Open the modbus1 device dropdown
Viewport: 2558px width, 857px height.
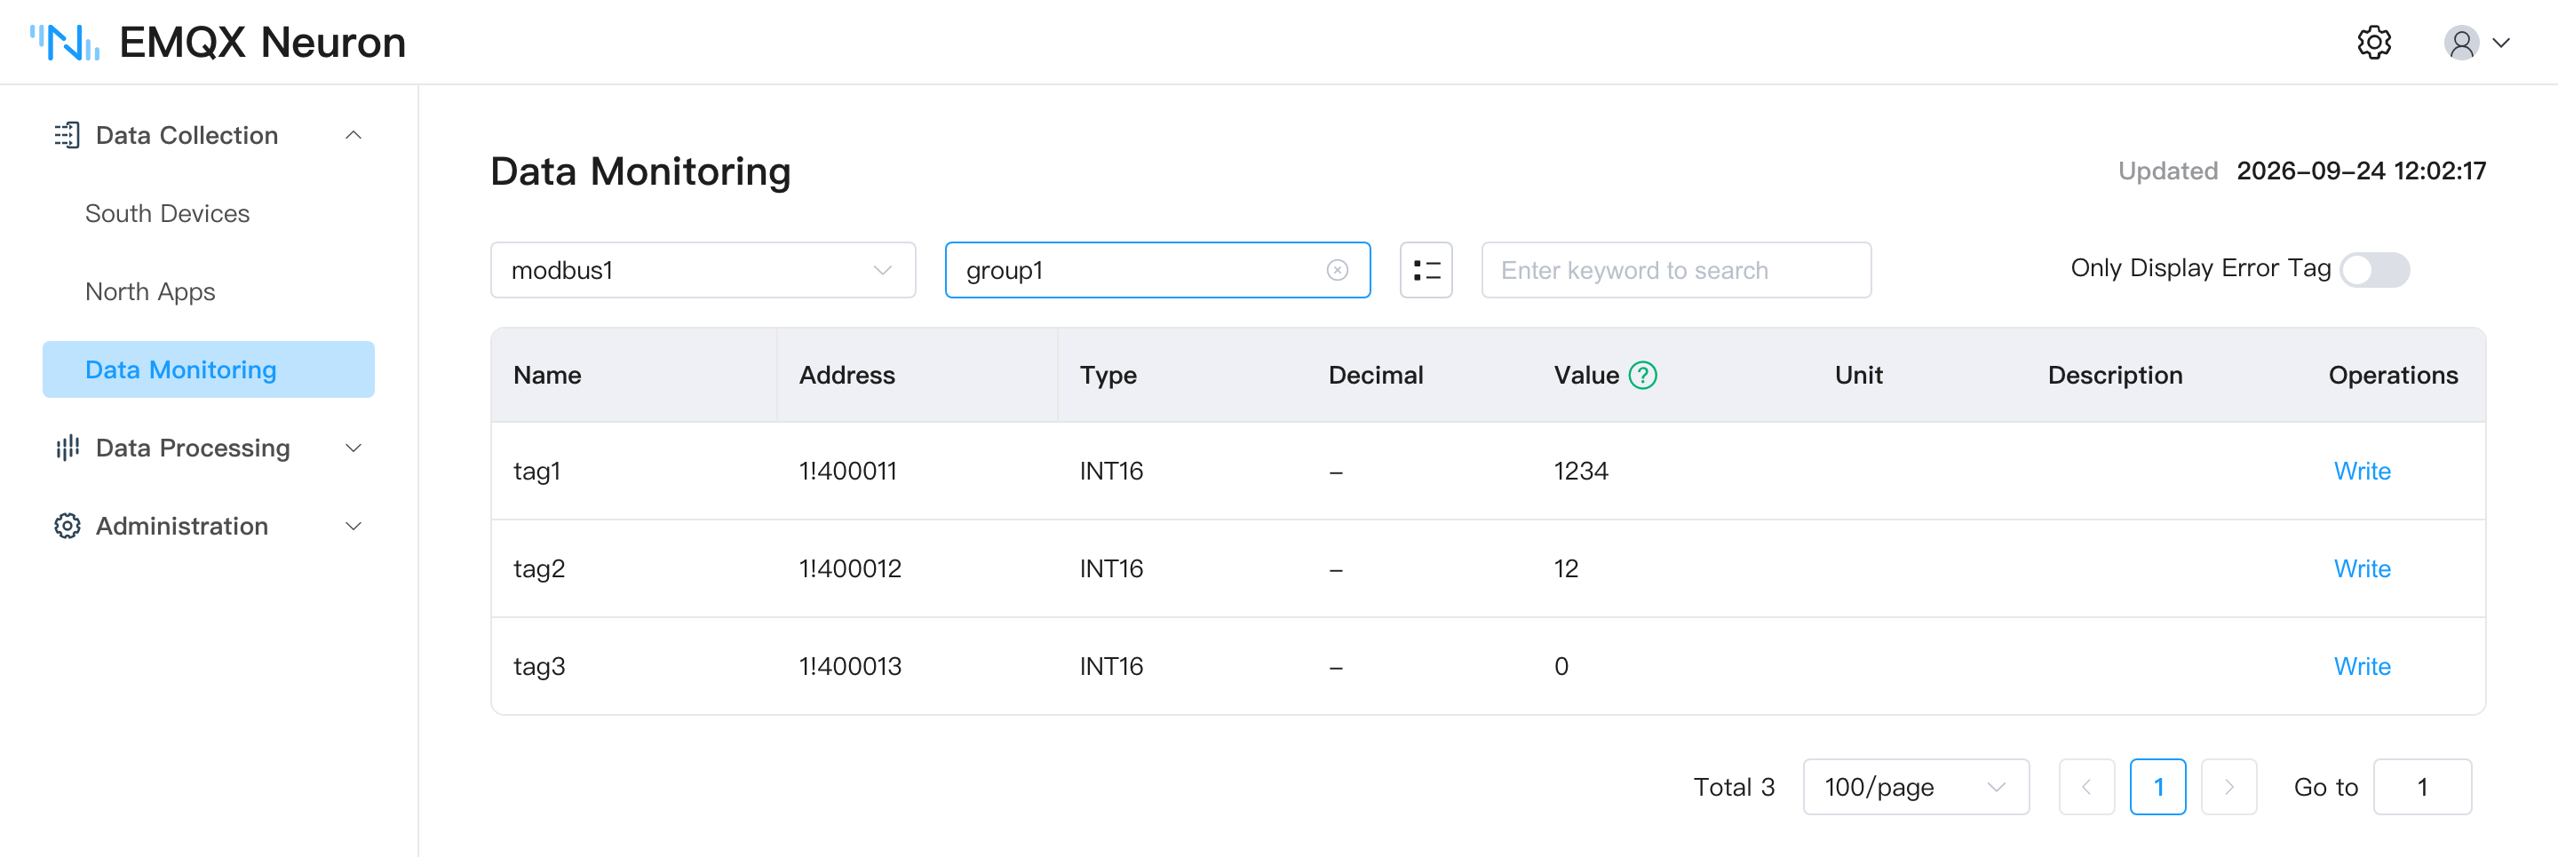[x=703, y=270]
